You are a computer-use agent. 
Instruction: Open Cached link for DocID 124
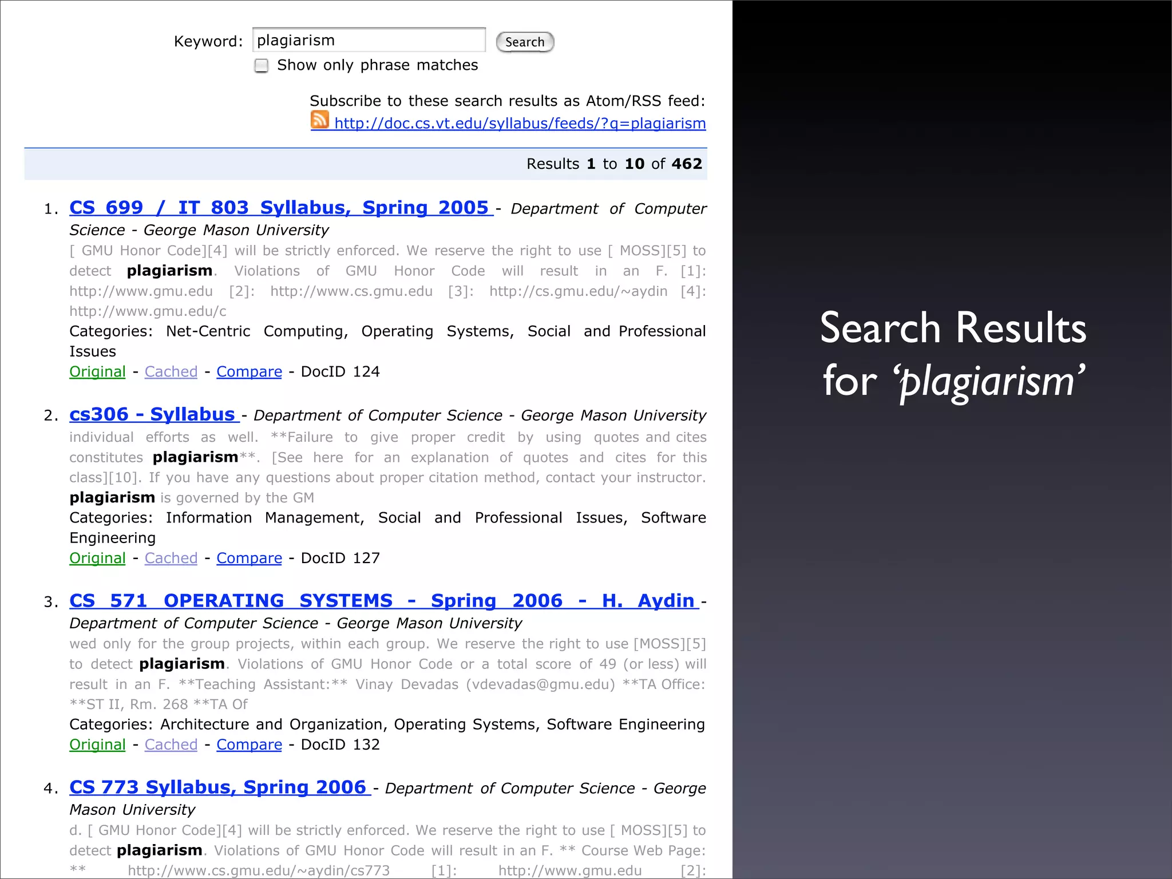(171, 372)
